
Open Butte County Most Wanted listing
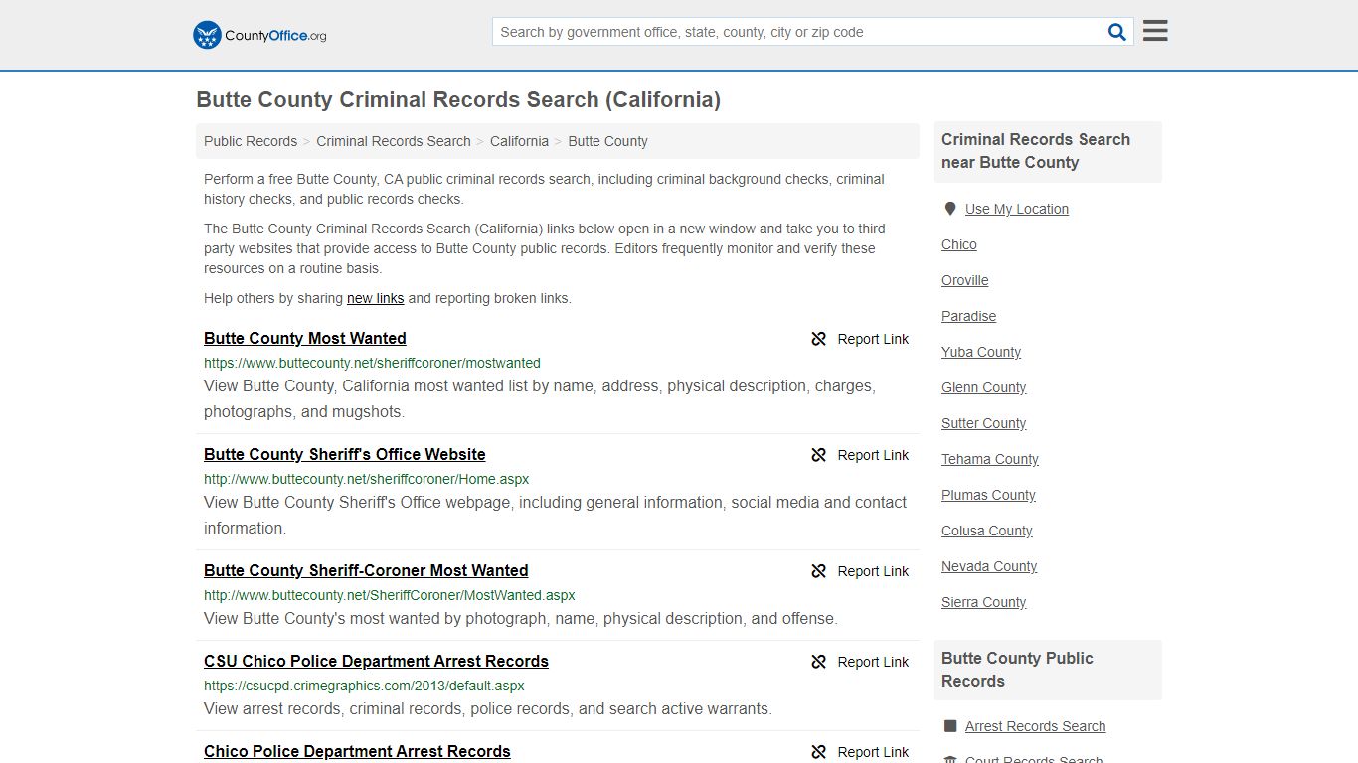point(304,338)
